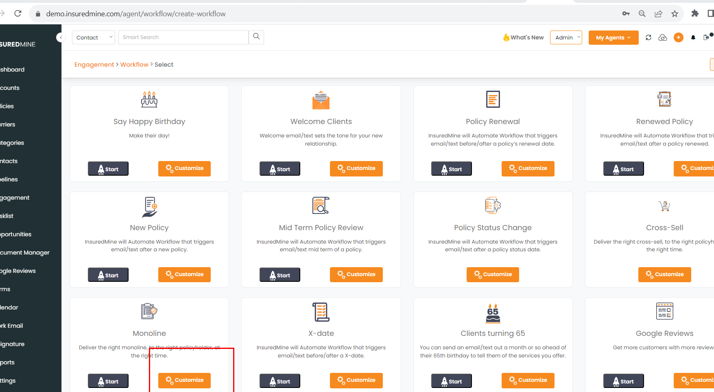Customize the Clients turning 65 workflow

[528, 380]
